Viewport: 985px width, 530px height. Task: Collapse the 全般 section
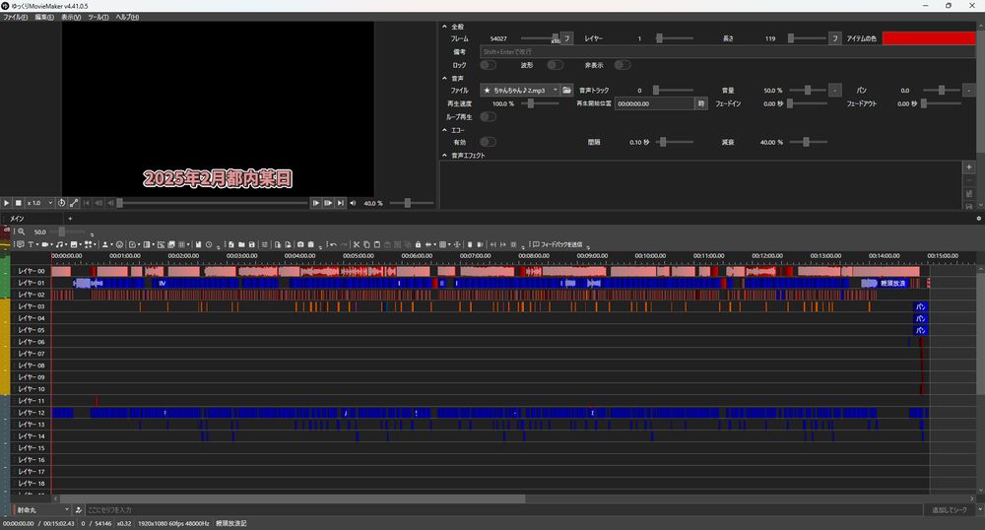click(x=445, y=27)
